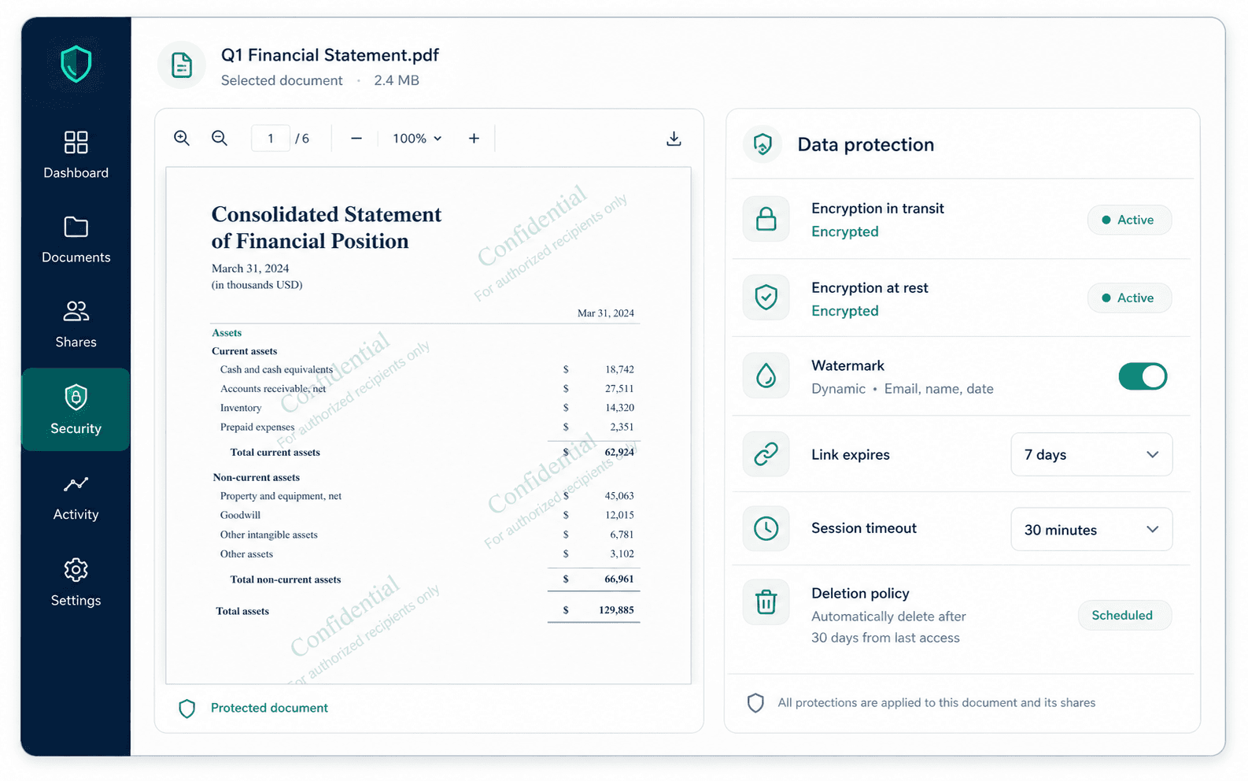Expand the 100% zoom level dropdown
The height and width of the screenshot is (781, 1248).
coord(417,139)
